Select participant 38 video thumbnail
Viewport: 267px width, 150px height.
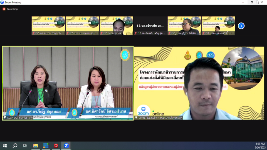[184, 26]
